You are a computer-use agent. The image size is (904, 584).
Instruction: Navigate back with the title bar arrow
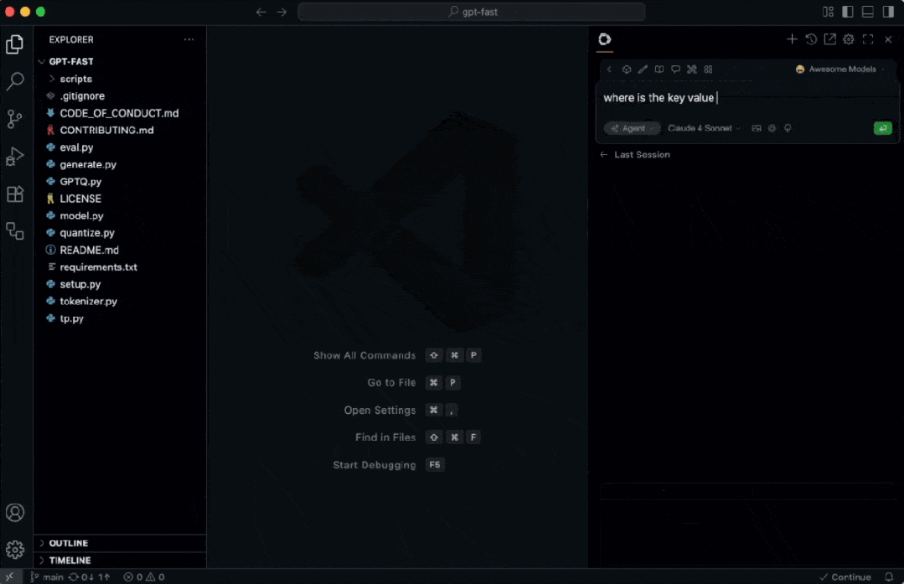(261, 12)
